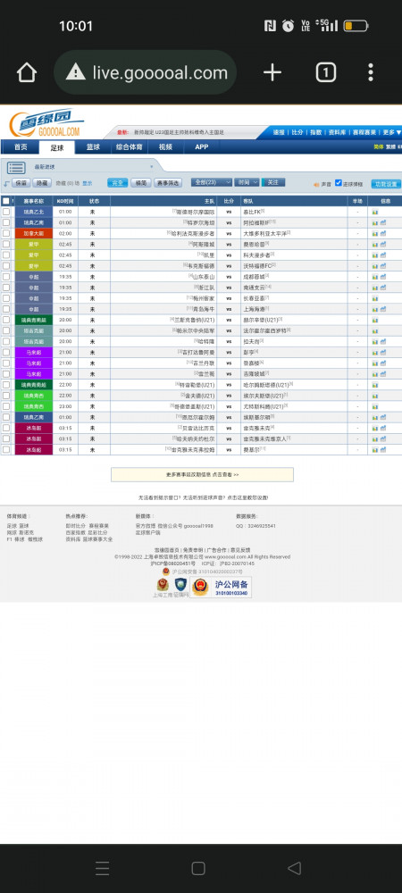
Task: Check the box for 山东泰山 vs 成都蓉城 row
Action: point(6,276)
